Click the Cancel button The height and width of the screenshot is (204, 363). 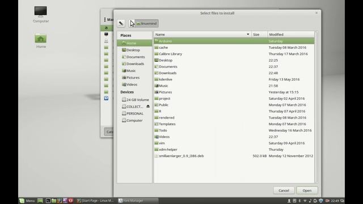click(284, 190)
